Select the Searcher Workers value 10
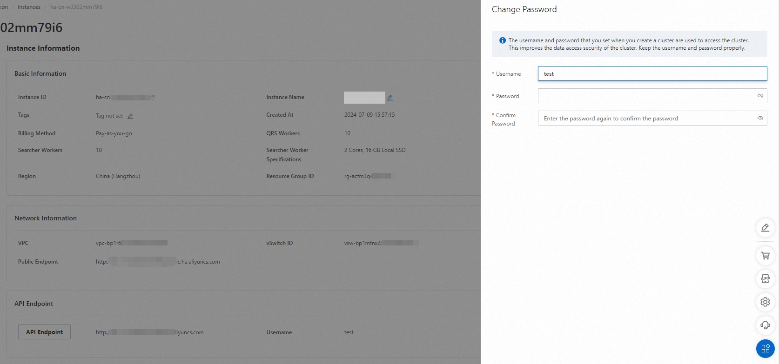This screenshot has width=779, height=364. 99,150
